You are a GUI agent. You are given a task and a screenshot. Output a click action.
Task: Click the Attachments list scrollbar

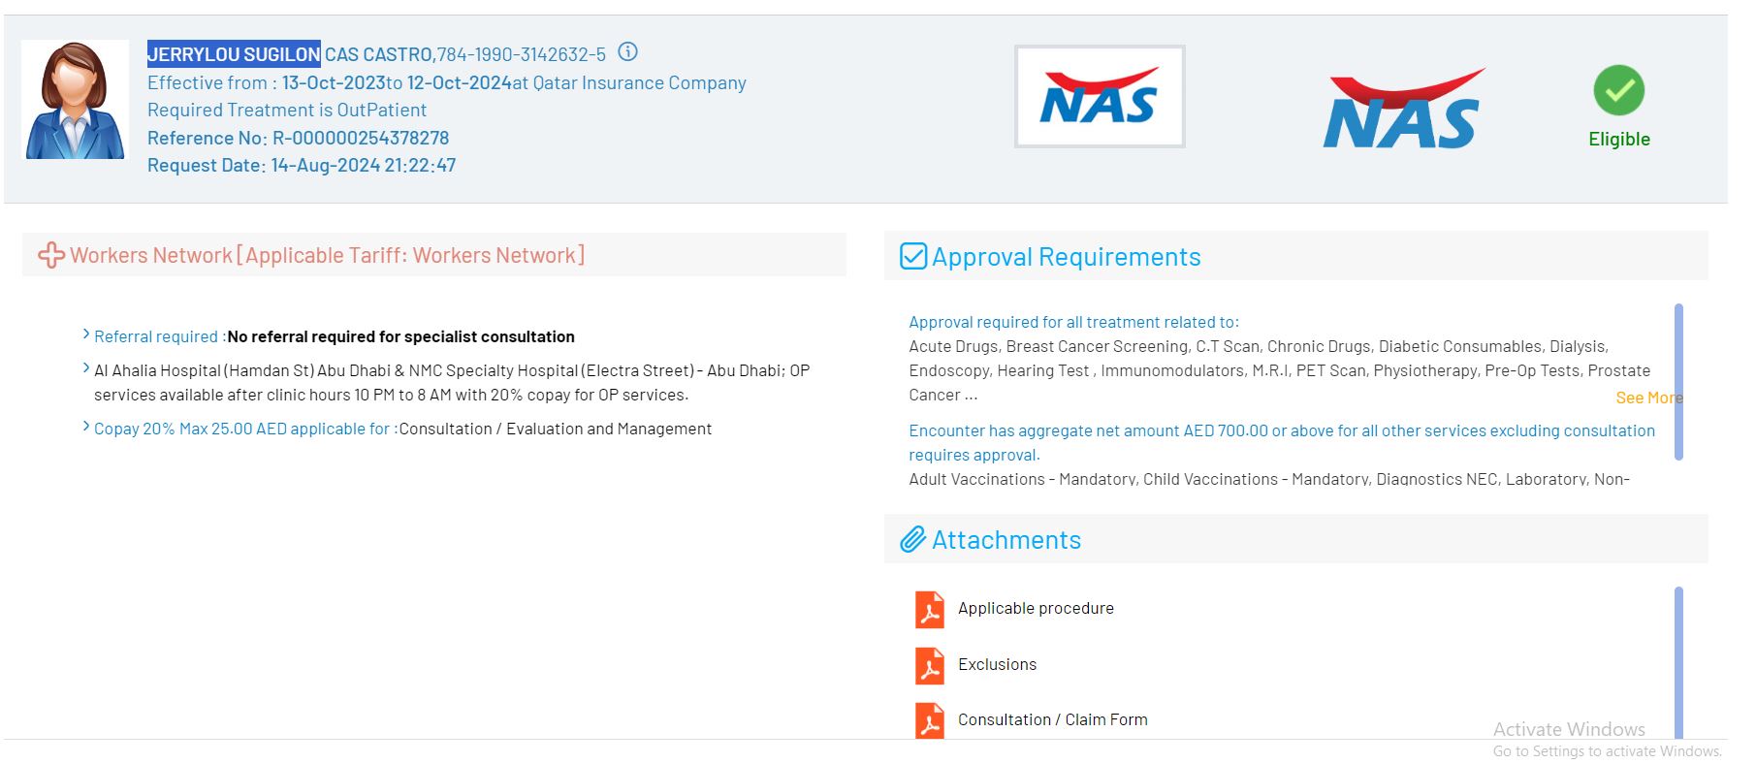pyautogui.click(x=1678, y=663)
